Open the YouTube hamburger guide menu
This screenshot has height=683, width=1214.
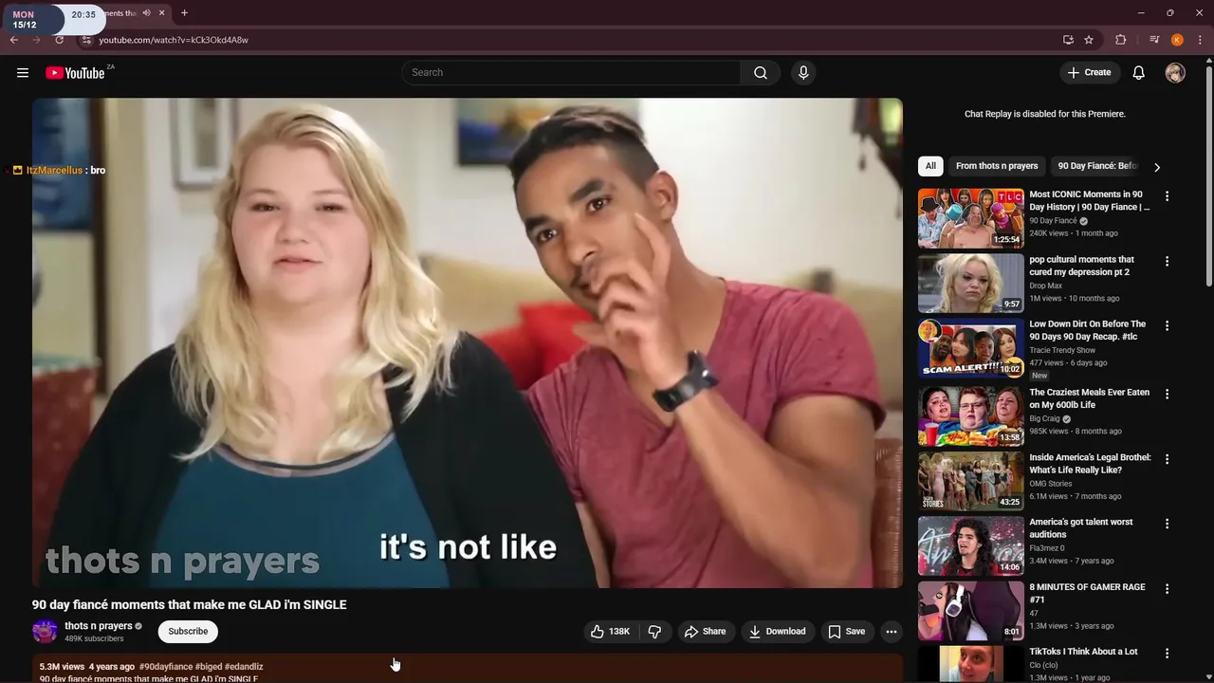click(x=23, y=73)
